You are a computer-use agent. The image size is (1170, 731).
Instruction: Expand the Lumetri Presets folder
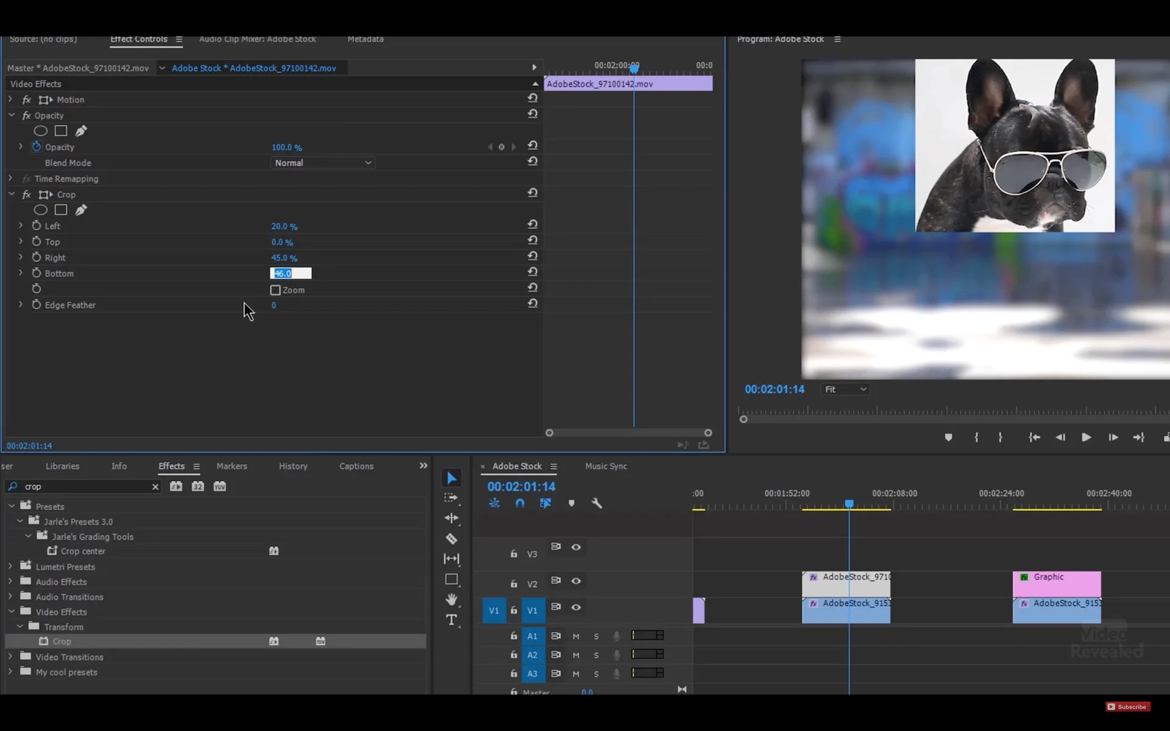[10, 567]
